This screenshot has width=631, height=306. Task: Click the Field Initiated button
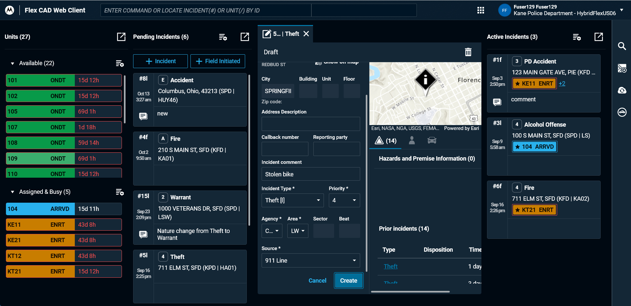pos(217,61)
